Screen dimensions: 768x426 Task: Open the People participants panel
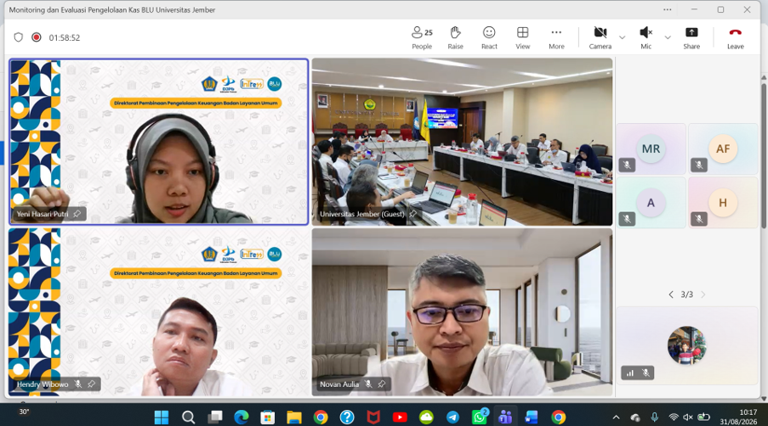pos(422,37)
